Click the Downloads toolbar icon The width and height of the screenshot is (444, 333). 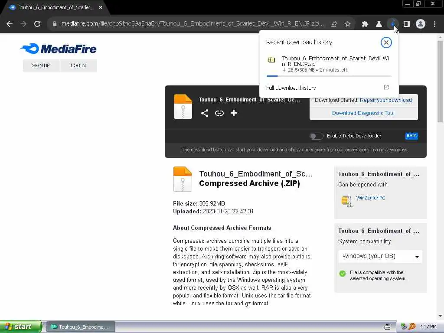(x=393, y=24)
